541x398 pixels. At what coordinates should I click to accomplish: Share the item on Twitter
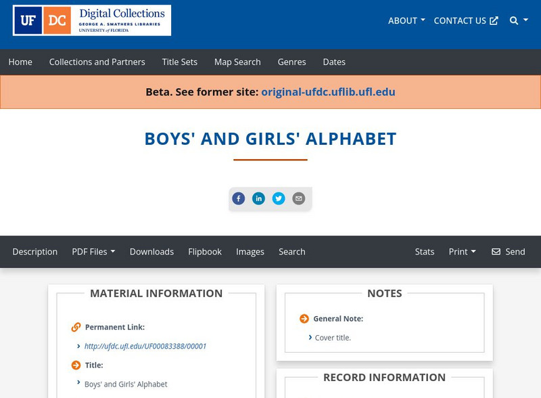[279, 198]
